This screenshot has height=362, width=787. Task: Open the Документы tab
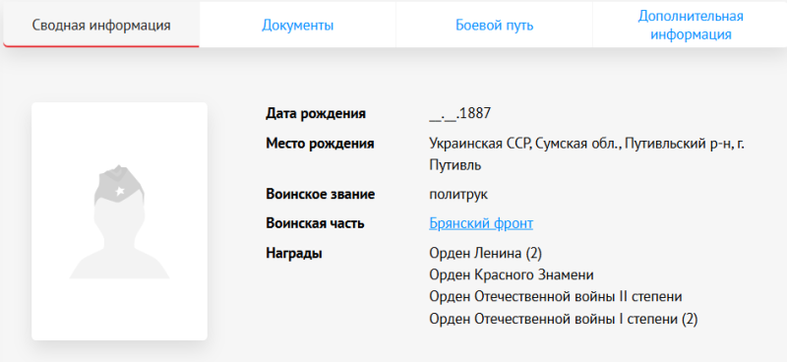pyautogui.click(x=298, y=25)
